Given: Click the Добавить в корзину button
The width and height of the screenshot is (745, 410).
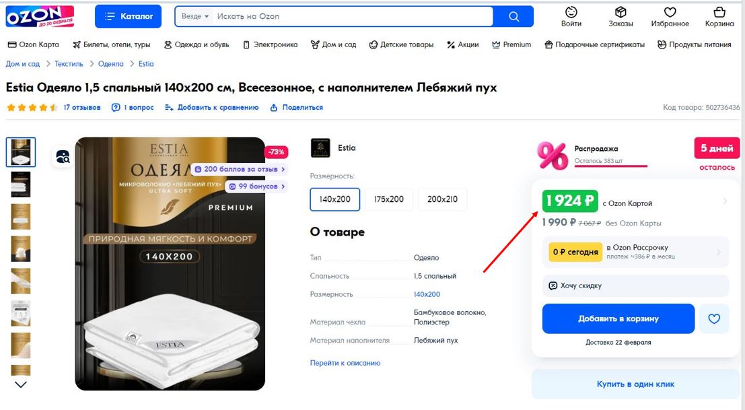Looking at the screenshot, I should pyautogui.click(x=618, y=319).
